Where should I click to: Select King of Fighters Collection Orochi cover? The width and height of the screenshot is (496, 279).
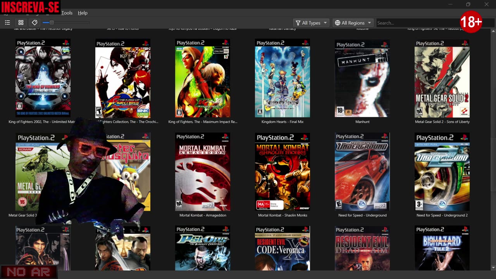tap(123, 78)
